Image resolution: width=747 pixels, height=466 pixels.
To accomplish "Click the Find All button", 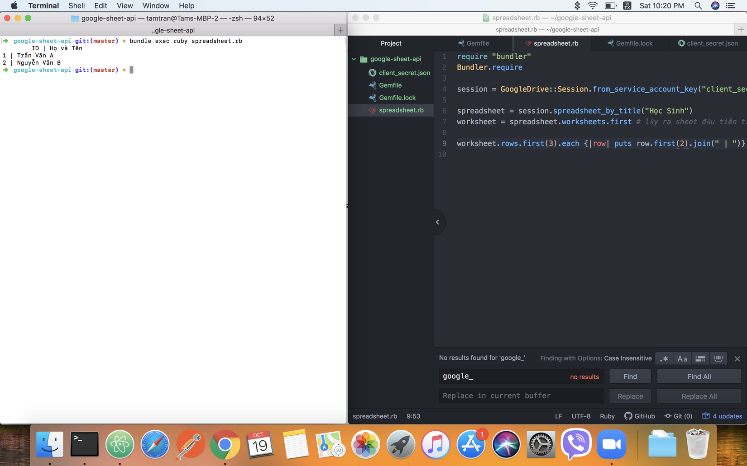I will (699, 377).
